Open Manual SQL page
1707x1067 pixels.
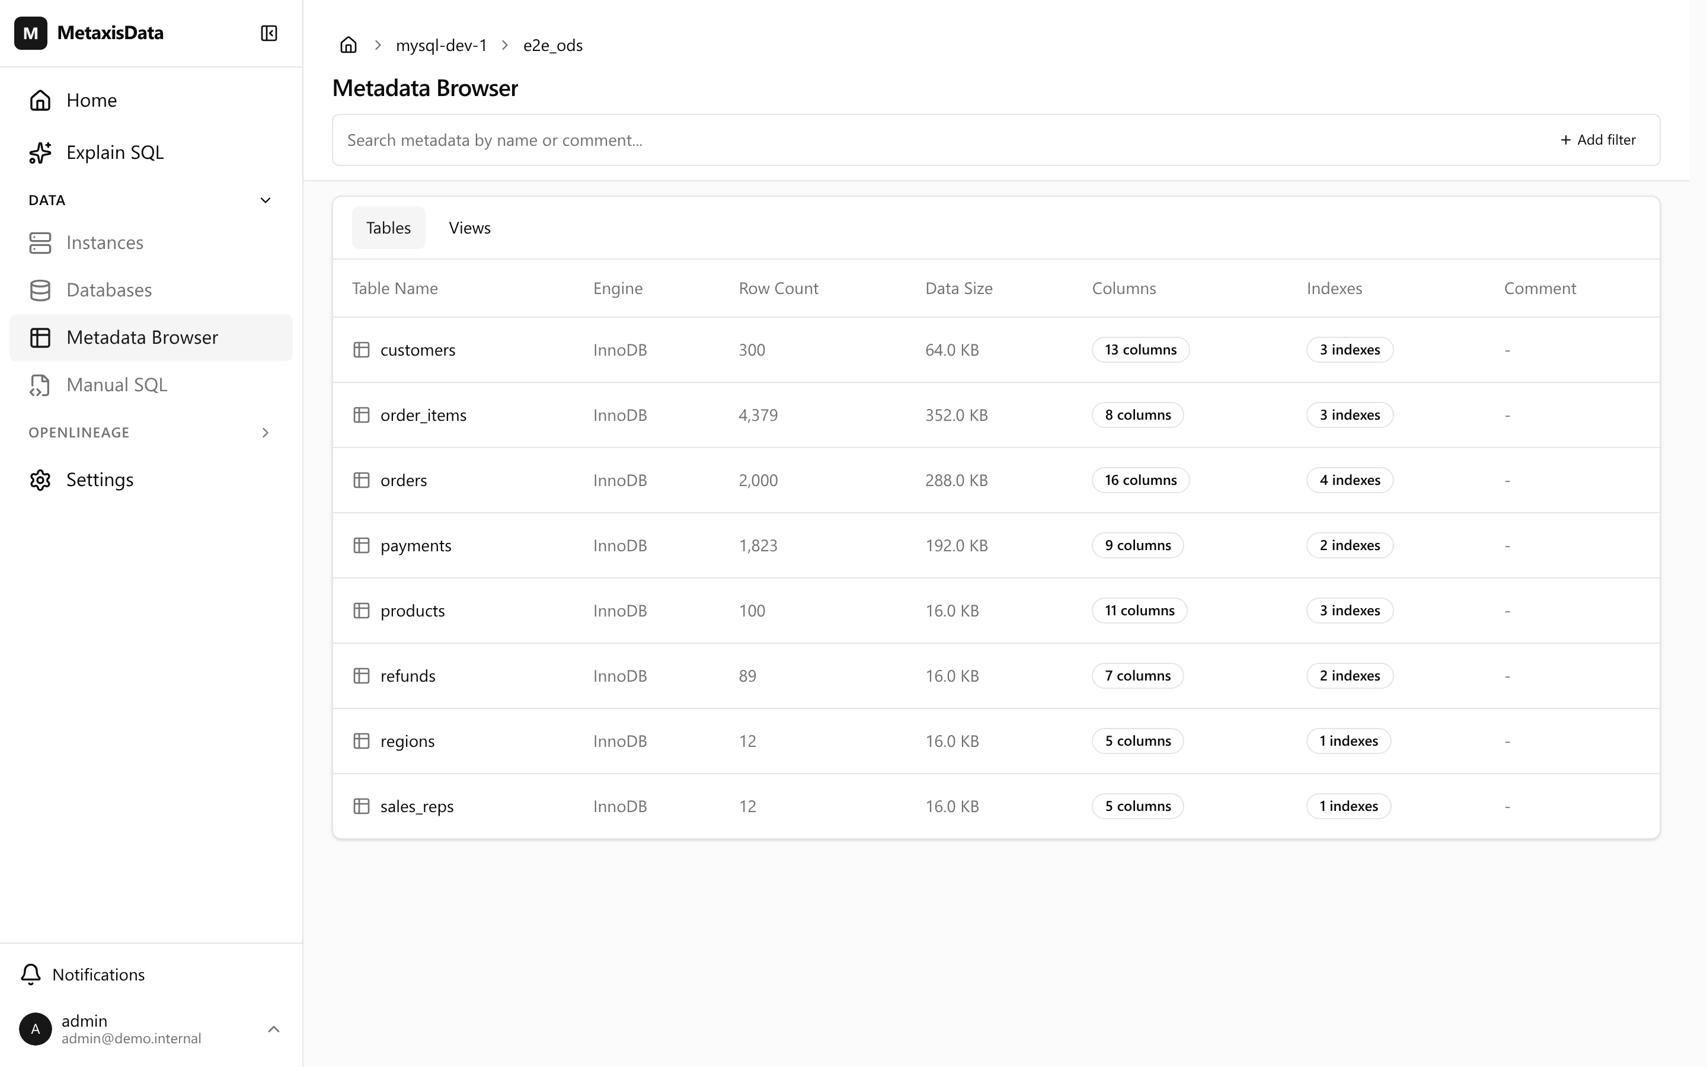(x=151, y=385)
